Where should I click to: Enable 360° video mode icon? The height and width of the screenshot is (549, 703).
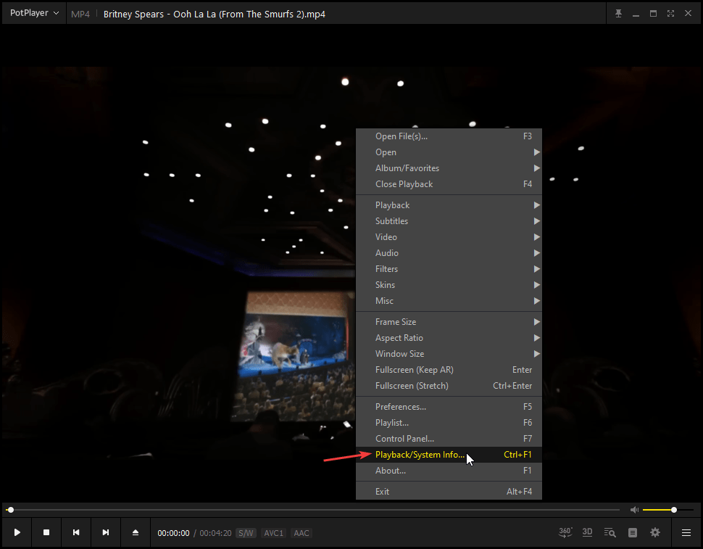point(565,532)
